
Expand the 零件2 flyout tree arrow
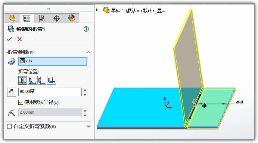[97, 10]
